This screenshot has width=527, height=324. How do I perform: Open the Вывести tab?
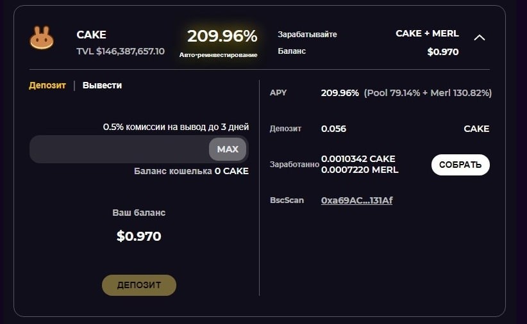pos(102,85)
